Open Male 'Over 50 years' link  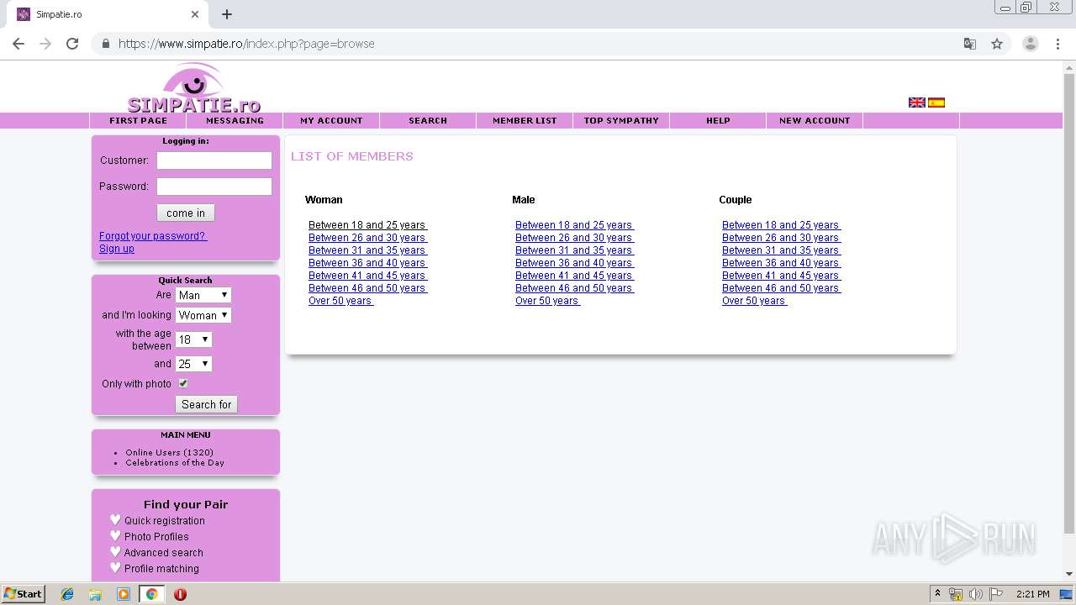click(547, 301)
